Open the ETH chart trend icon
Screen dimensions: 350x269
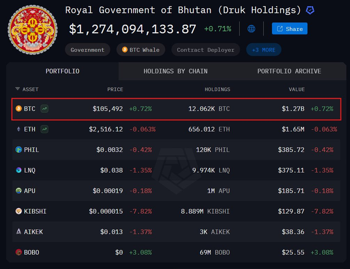(x=44, y=129)
